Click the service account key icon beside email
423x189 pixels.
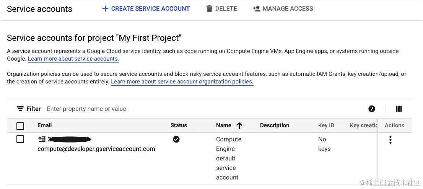coord(42,139)
